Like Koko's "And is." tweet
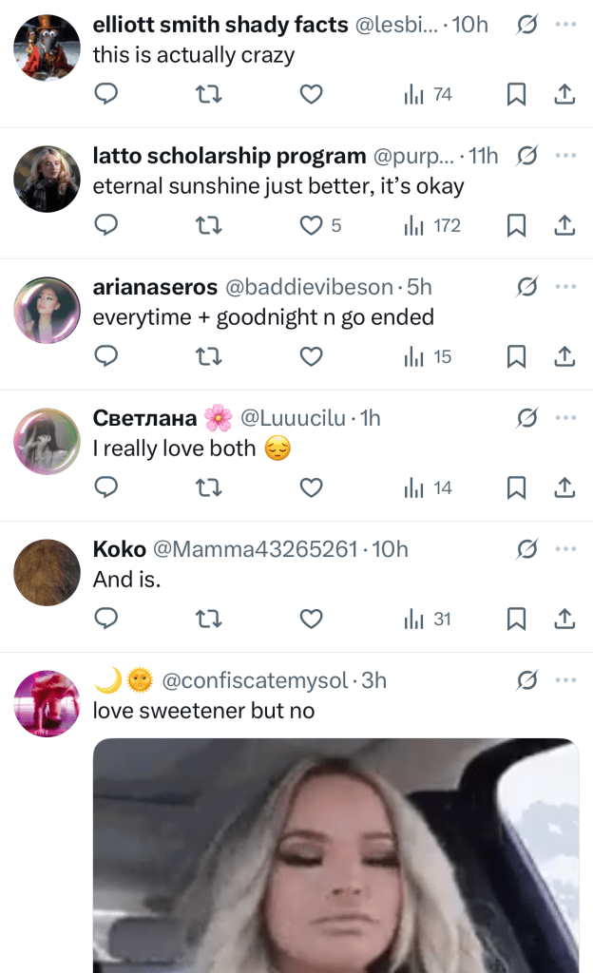593x973 pixels. 312,619
